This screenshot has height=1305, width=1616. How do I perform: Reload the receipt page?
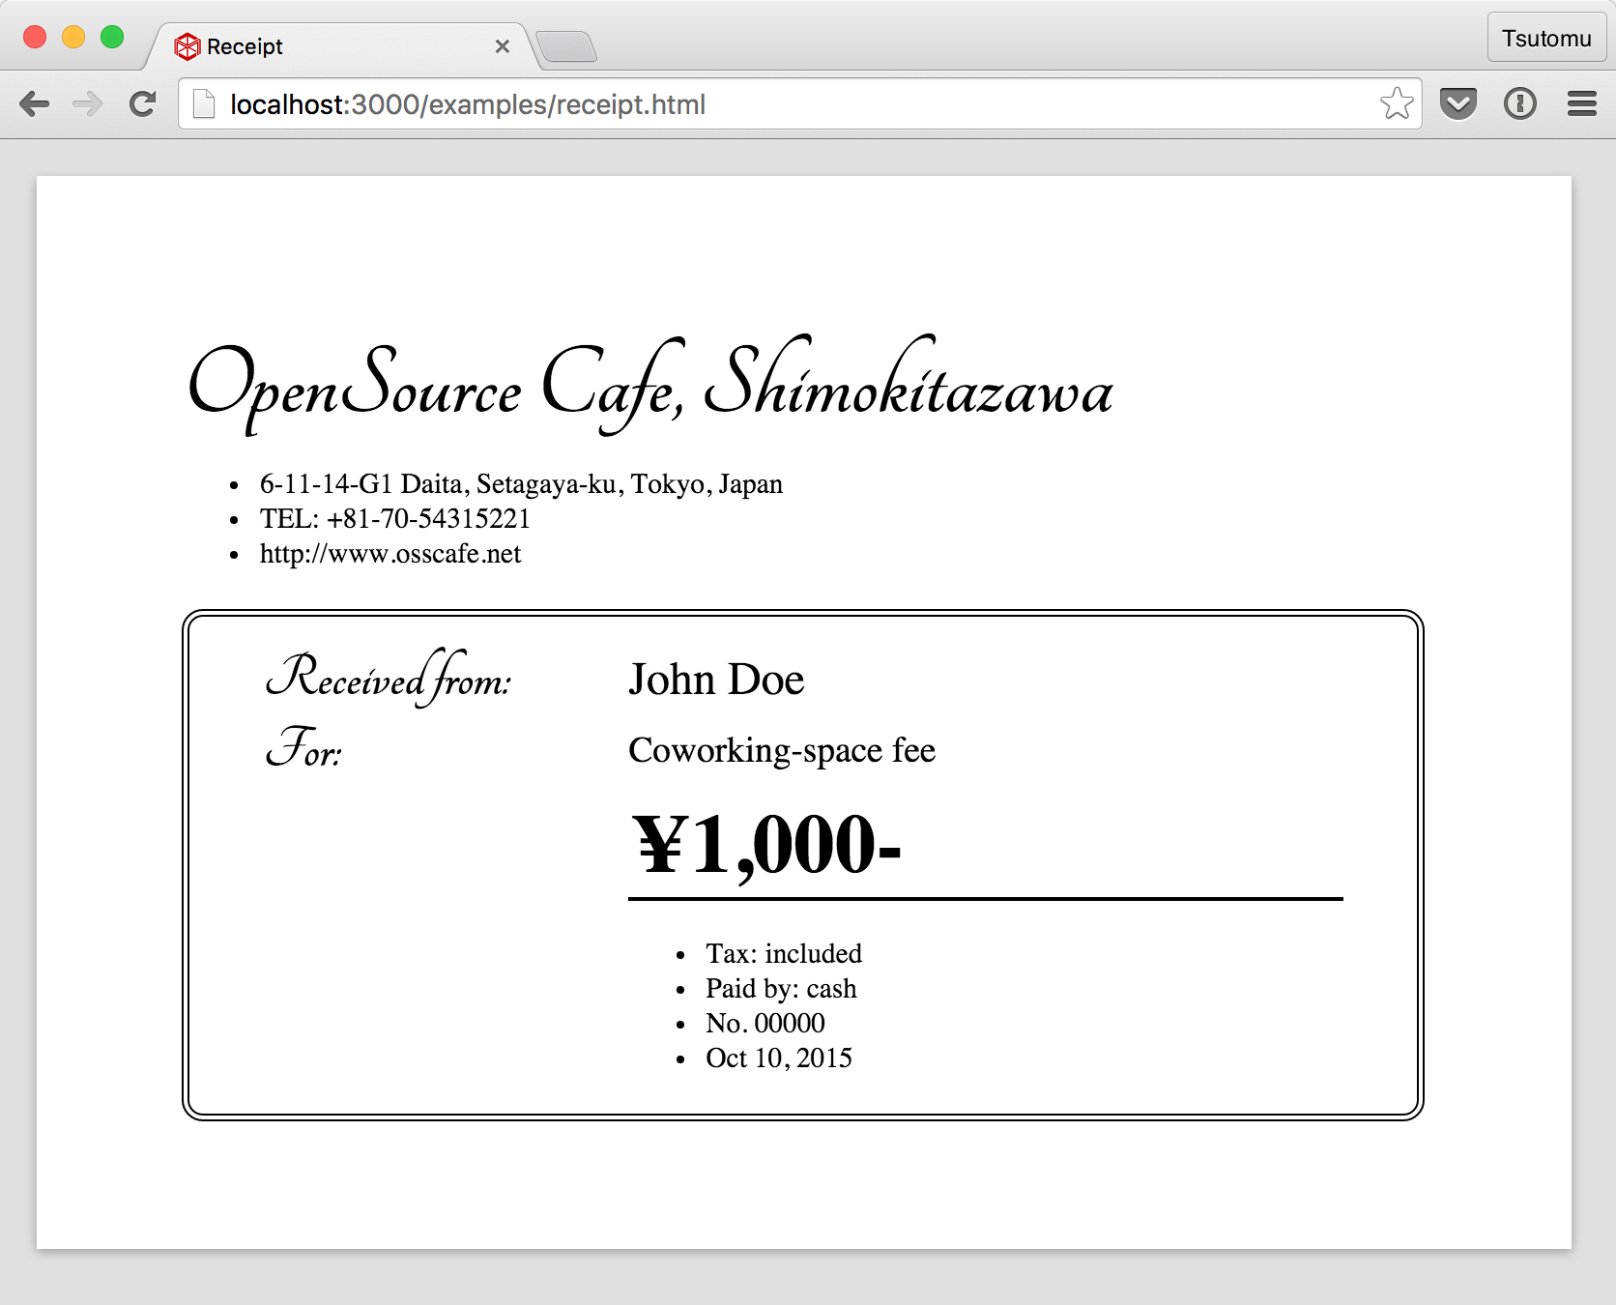coord(142,102)
